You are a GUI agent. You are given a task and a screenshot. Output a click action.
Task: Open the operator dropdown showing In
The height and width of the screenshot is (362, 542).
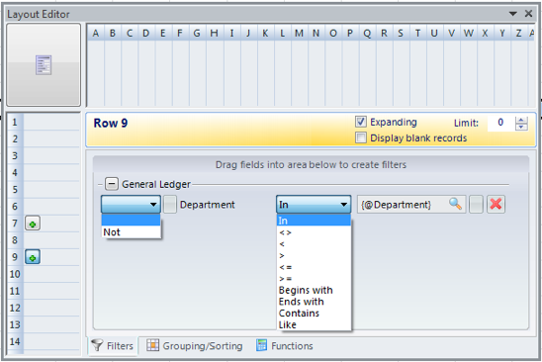click(x=314, y=205)
